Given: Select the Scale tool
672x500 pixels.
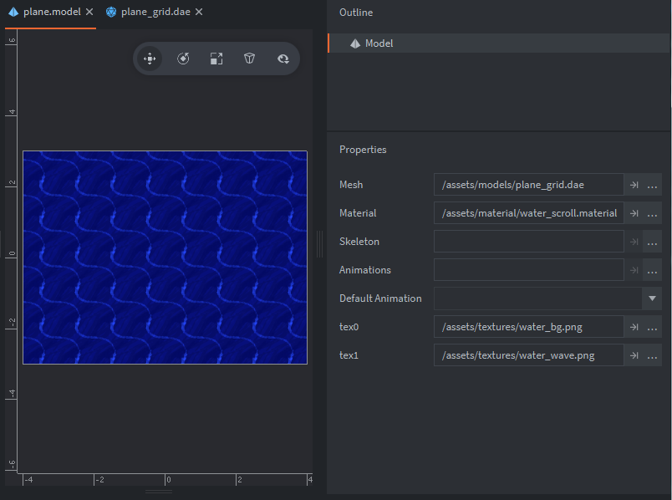Looking at the screenshot, I should pos(216,59).
